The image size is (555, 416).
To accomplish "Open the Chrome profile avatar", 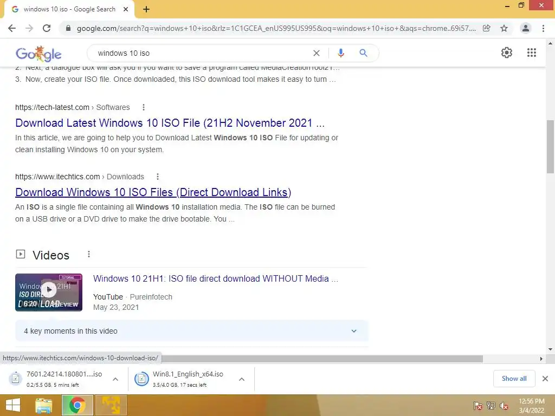I will click(x=526, y=28).
